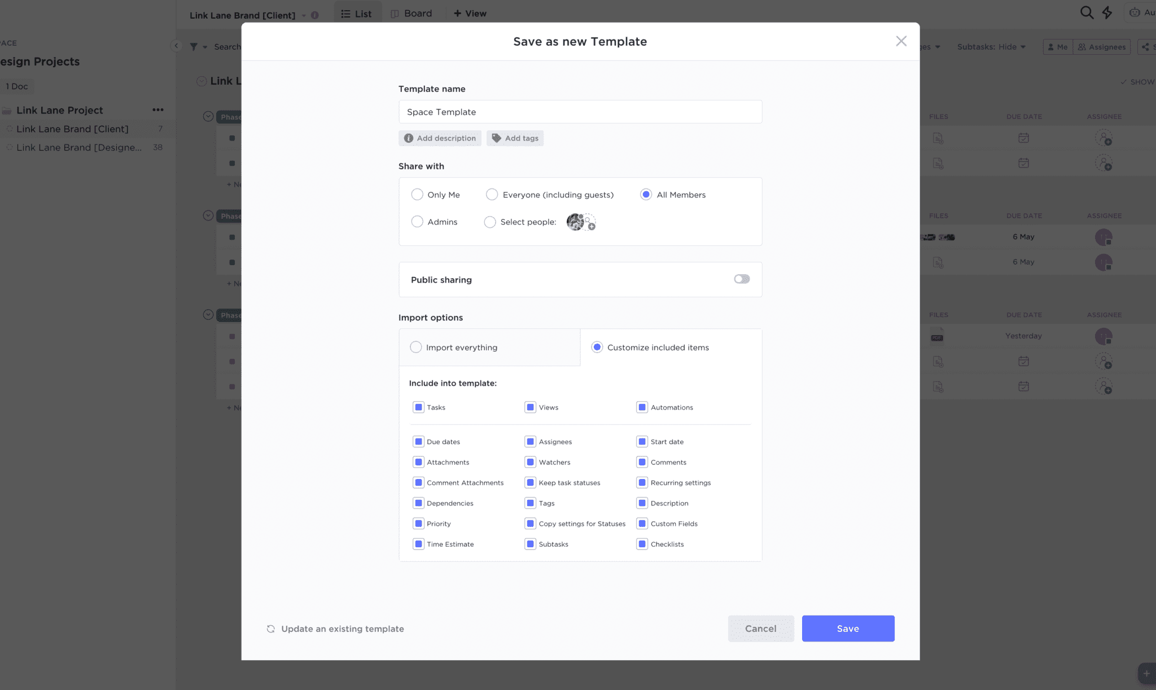Viewport: 1156px width, 690px height.
Task: Switch to the List tab
Action: coord(357,13)
